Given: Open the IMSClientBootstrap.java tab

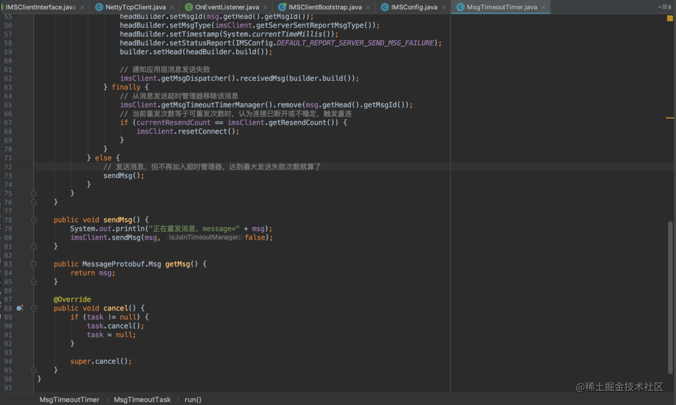Looking at the screenshot, I should pos(325,7).
